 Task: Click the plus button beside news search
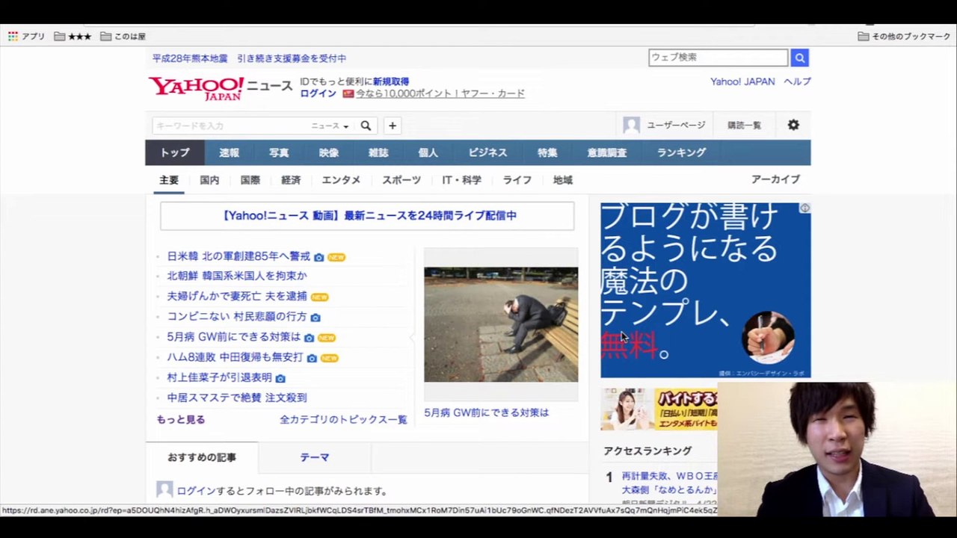pos(393,126)
